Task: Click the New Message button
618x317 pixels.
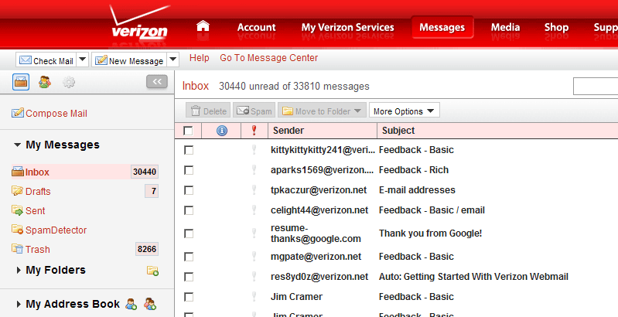Action: [130, 60]
